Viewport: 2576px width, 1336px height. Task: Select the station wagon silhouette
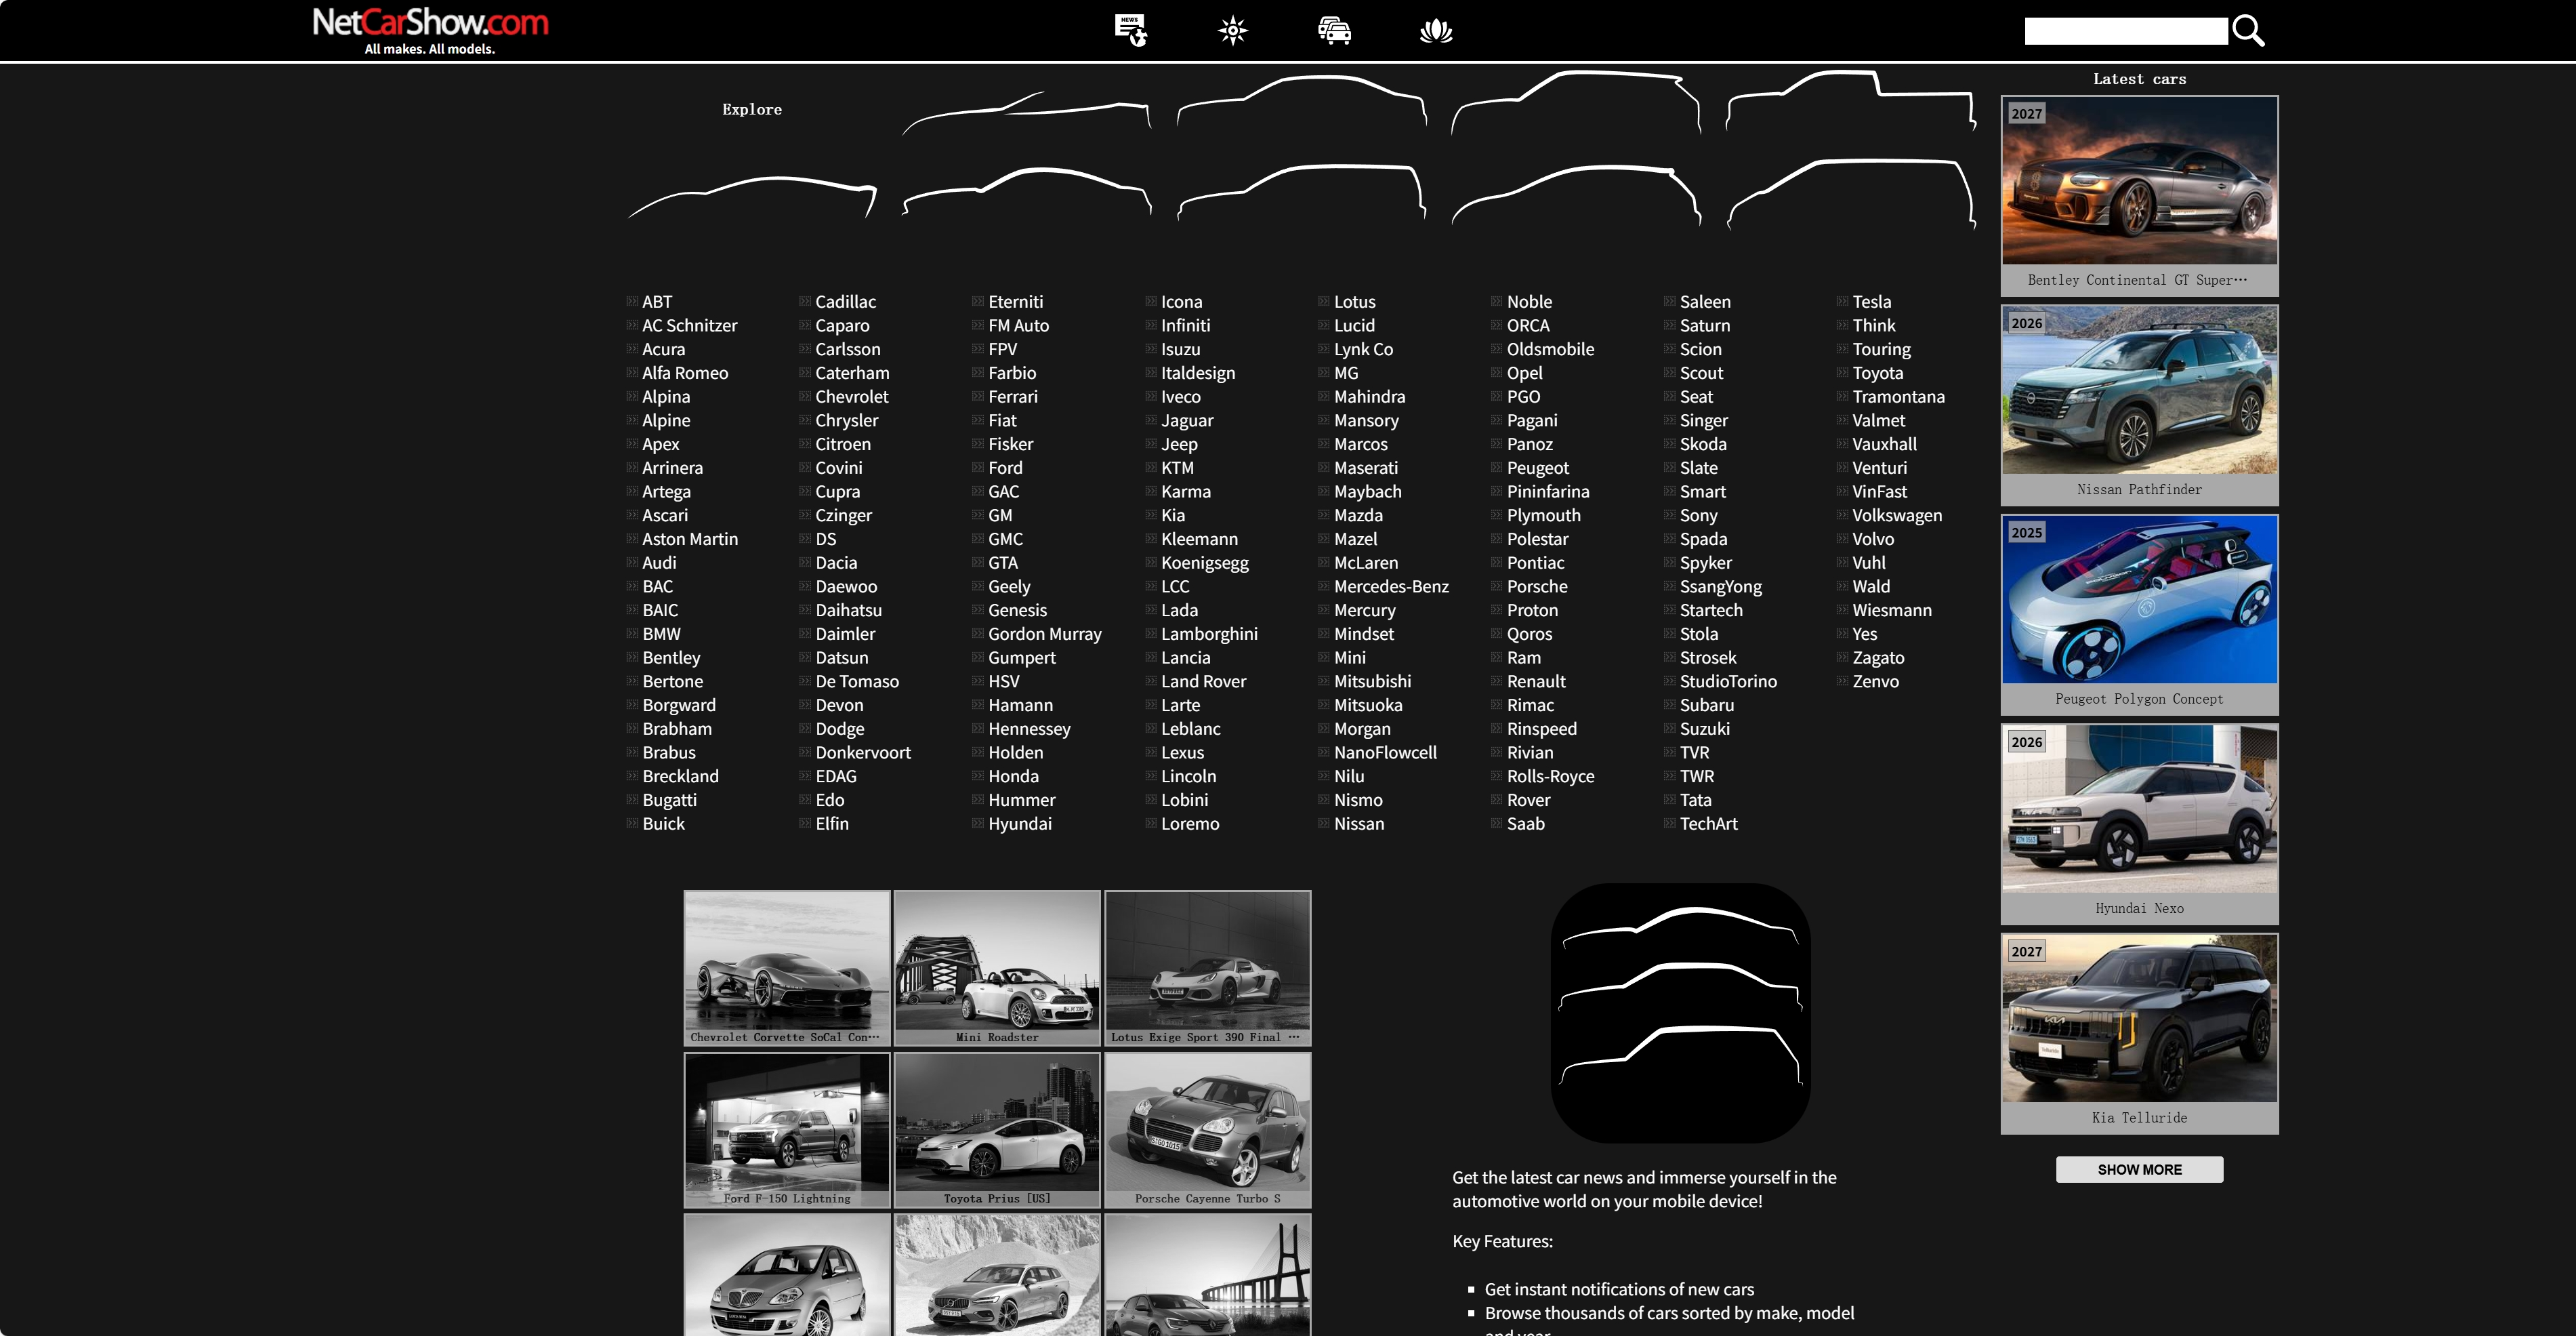pyautogui.click(x=1301, y=192)
